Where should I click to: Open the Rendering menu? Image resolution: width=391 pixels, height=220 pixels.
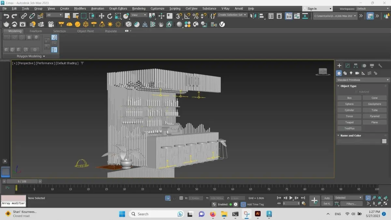coord(139,8)
